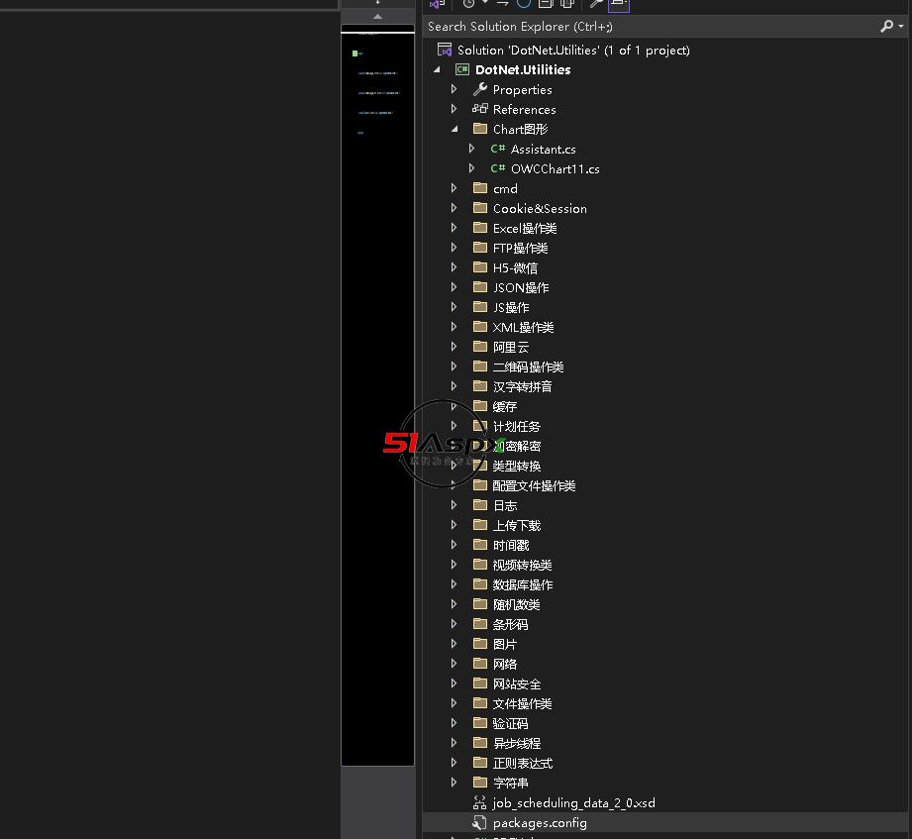This screenshot has height=839, width=912.
Task: Select the 视频转换类 folder name
Action: click(x=522, y=565)
